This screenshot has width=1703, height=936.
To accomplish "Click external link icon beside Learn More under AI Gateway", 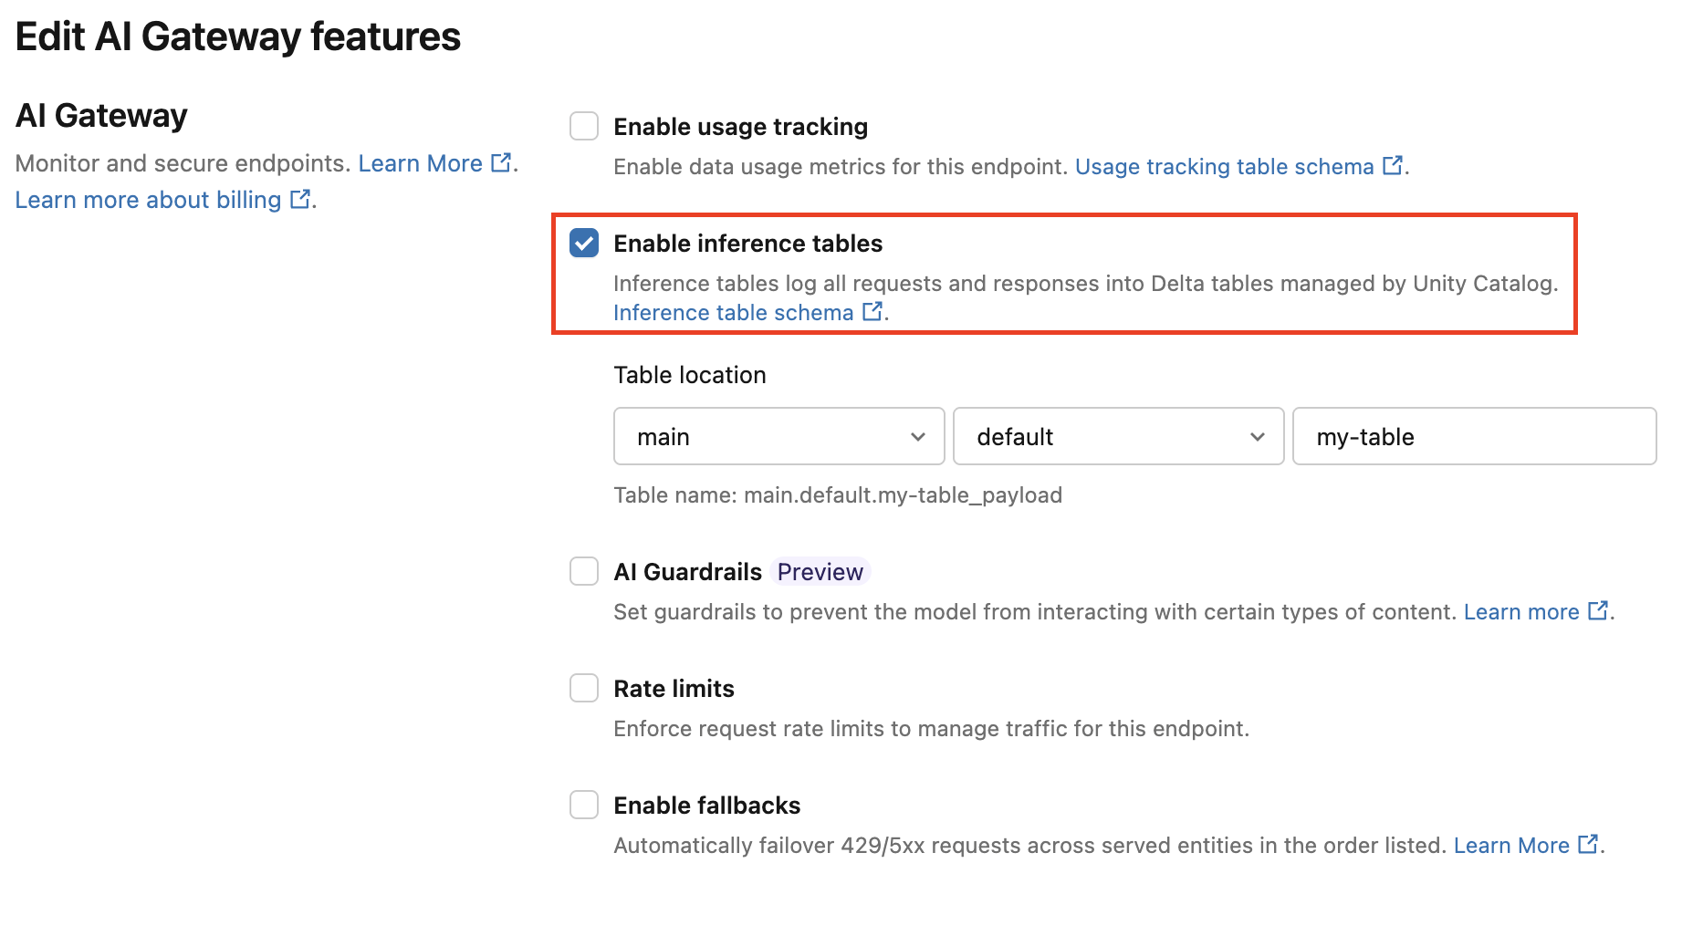I will [501, 162].
